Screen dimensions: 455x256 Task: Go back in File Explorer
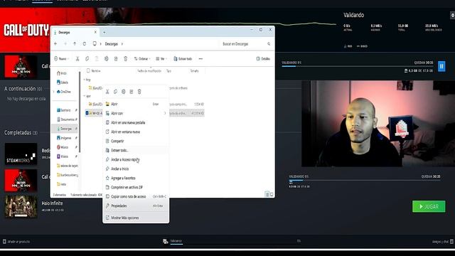coord(55,44)
